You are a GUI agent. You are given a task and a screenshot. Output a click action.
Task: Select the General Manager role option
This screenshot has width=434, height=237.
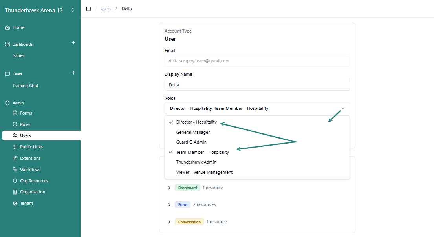point(193,132)
